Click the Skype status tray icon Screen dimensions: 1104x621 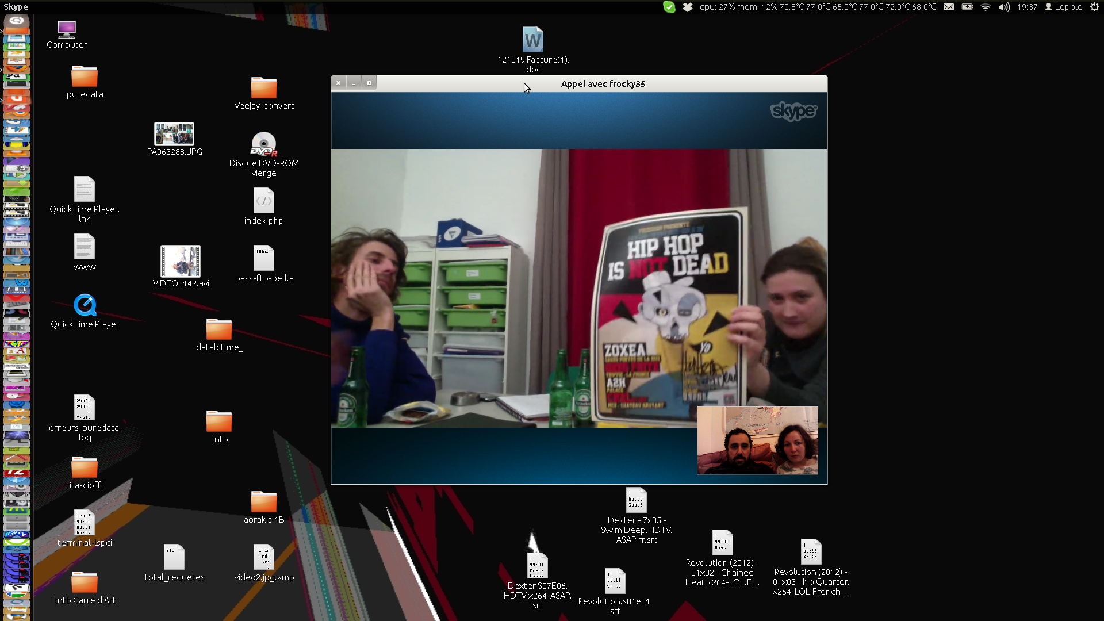[x=669, y=7]
